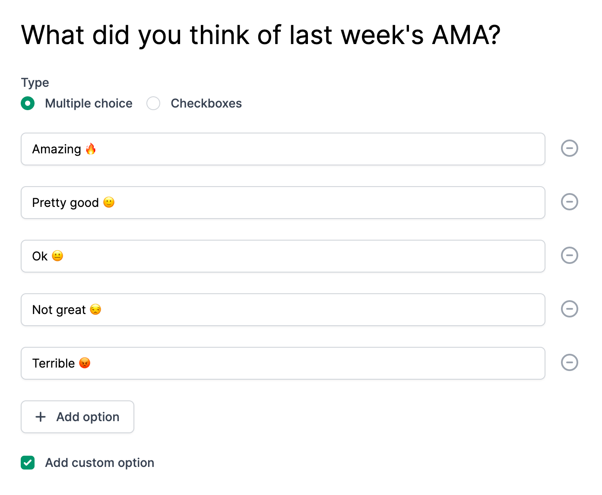Click the "Add option" button text
602x495 pixels.
(x=88, y=417)
